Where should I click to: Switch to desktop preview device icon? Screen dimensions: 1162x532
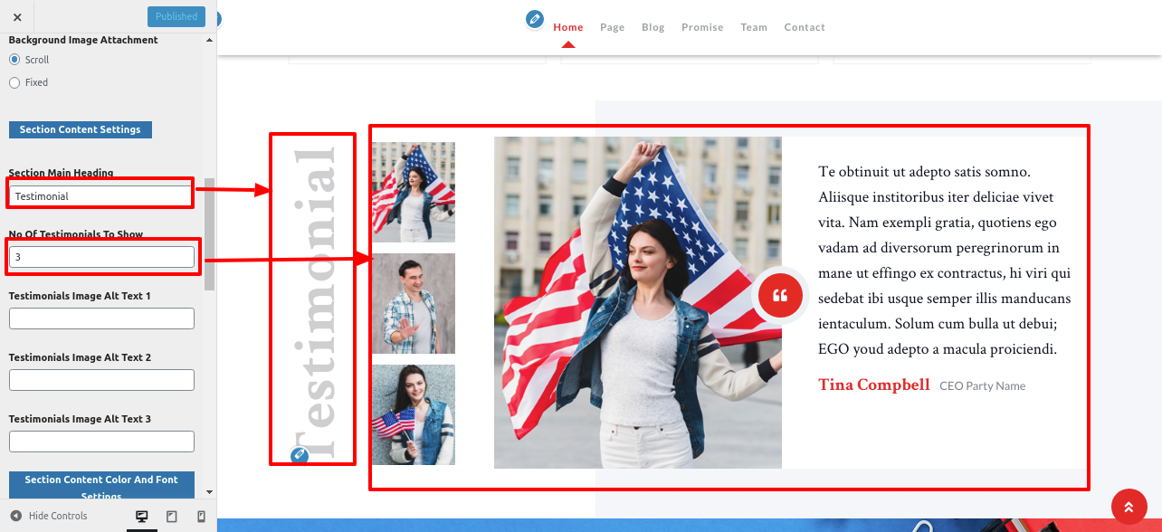pos(142,517)
